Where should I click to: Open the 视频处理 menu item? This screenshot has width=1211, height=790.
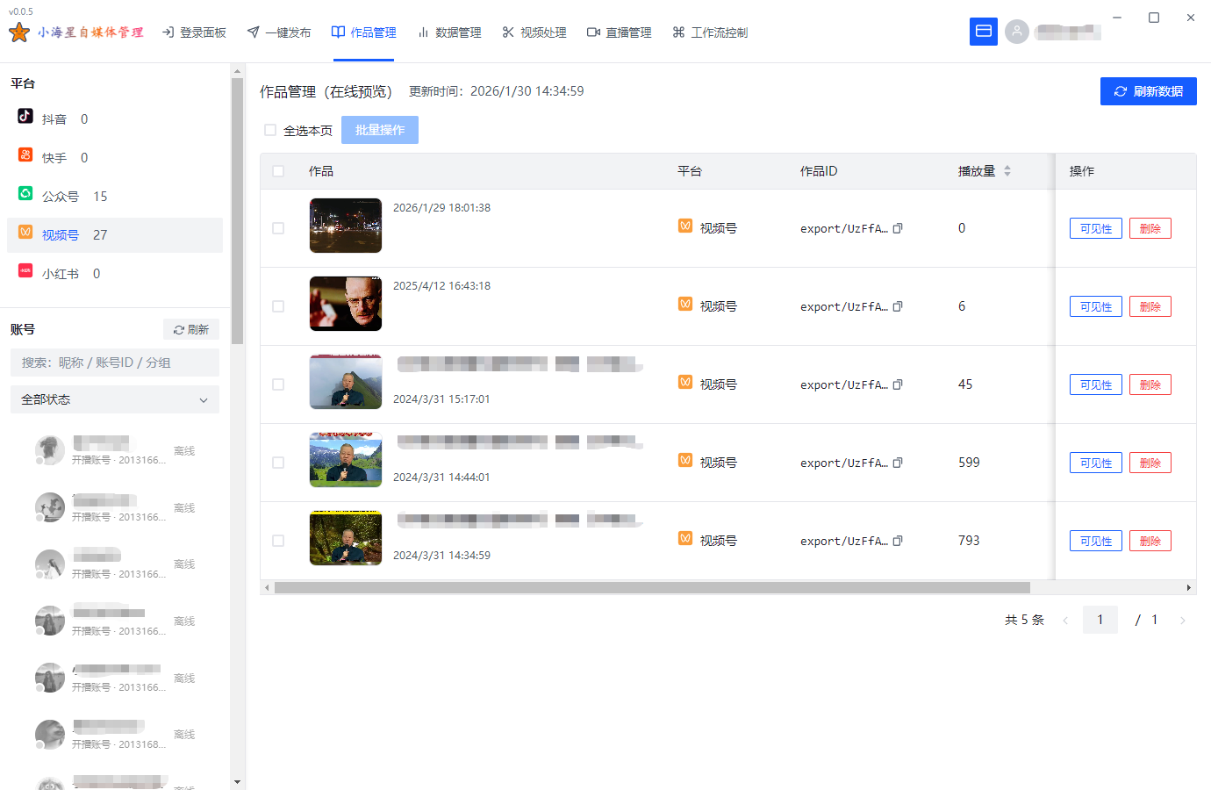(534, 32)
